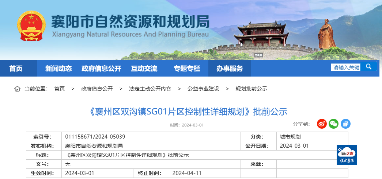Screen dimensions: 382x179
Task: Click the 文号 value 无
Action: pos(68,164)
